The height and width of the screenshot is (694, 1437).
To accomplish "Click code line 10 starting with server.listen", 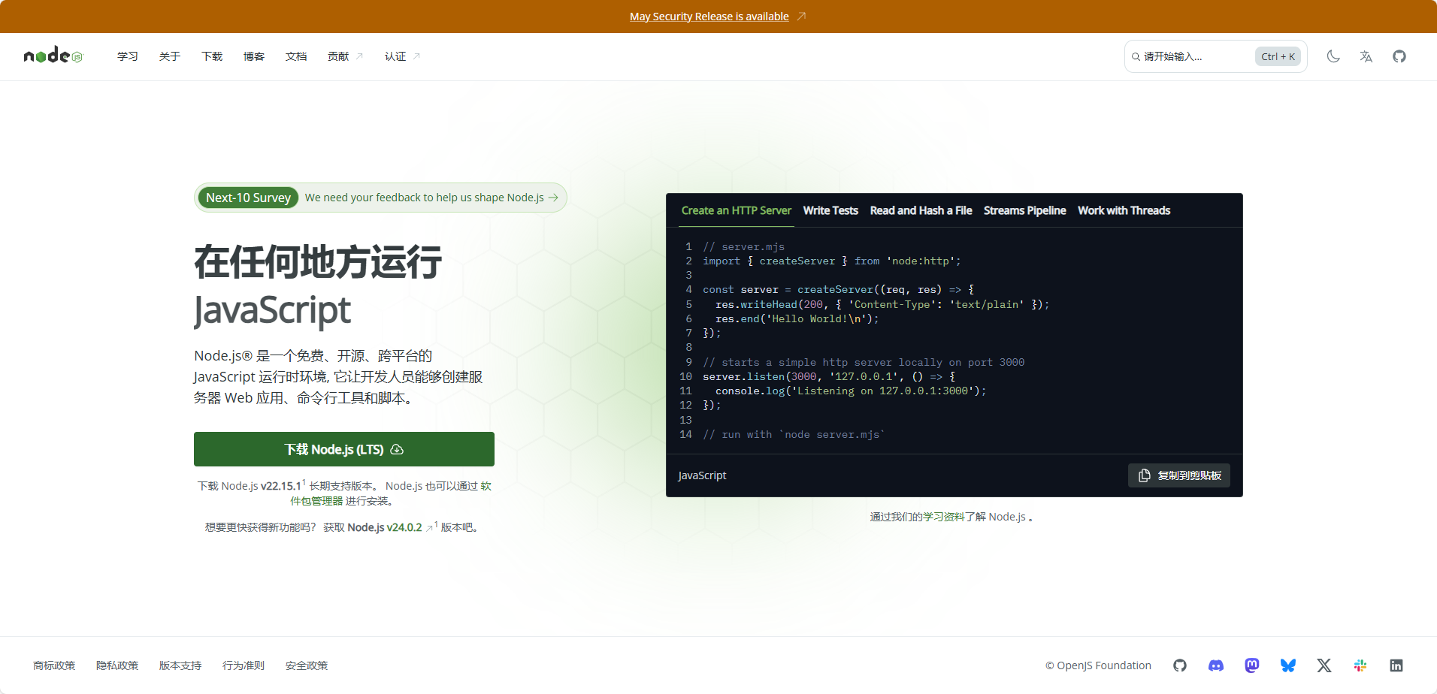I will 829,376.
